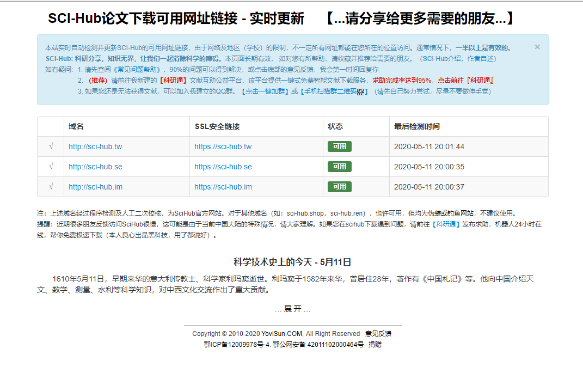Viewport: 583px width, 367px height.
Task: Open the 《常见问题帮助》 link
Action: pyautogui.click(x=137, y=70)
